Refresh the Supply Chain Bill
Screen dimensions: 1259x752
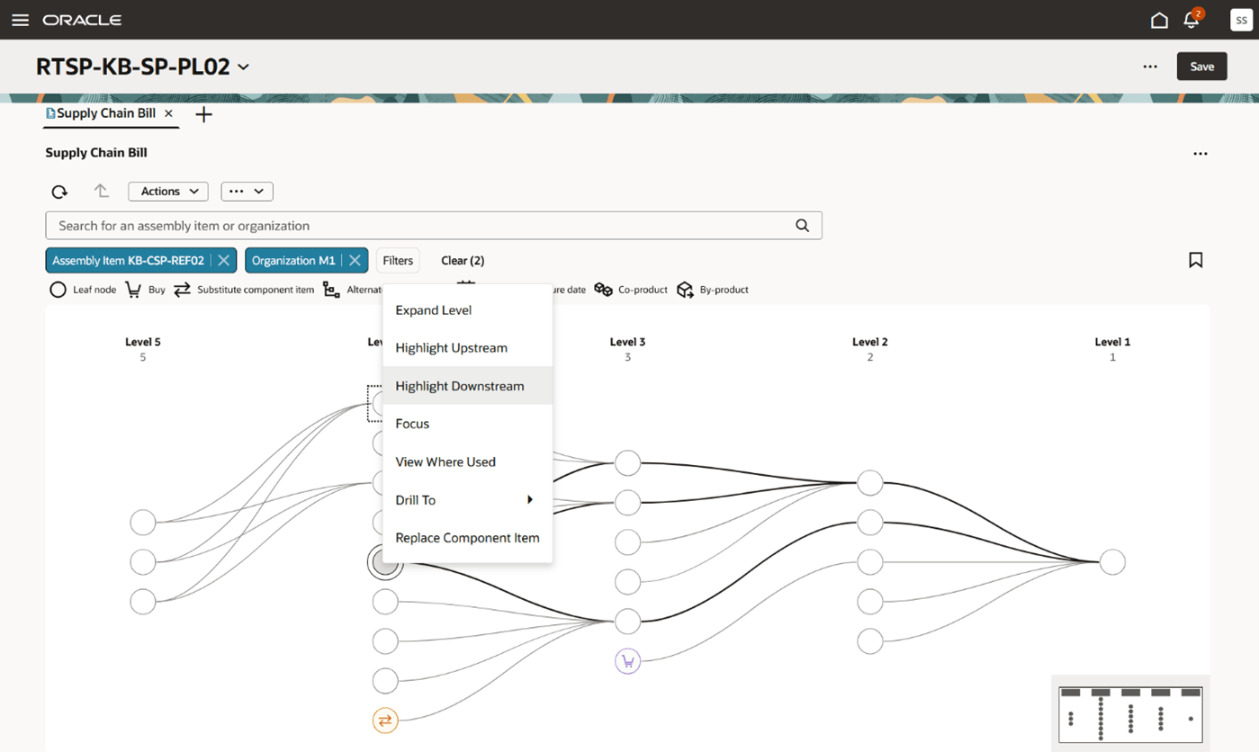[x=59, y=192]
